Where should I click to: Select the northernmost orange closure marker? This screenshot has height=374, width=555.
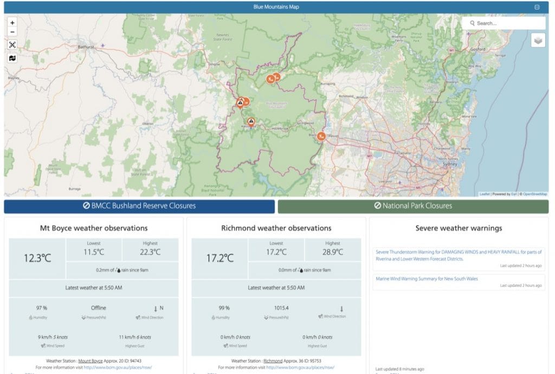[276, 77]
